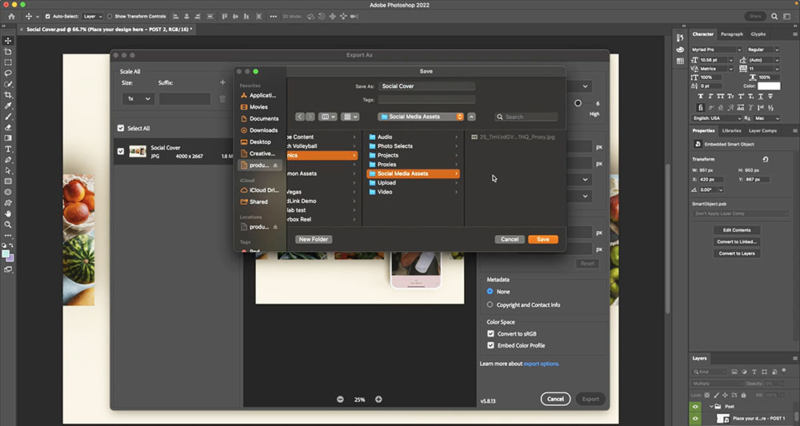800x426 pixels.
Task: Open the export options link
Action: tap(542, 364)
